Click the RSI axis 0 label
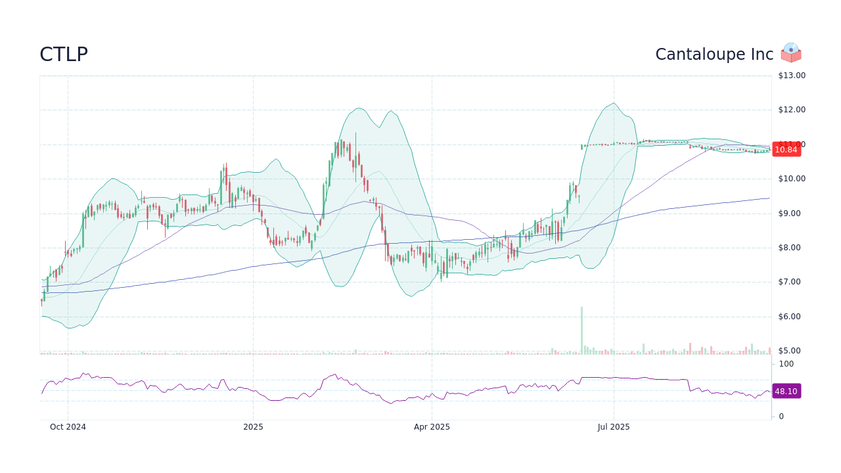The image size is (841, 473). tap(781, 417)
